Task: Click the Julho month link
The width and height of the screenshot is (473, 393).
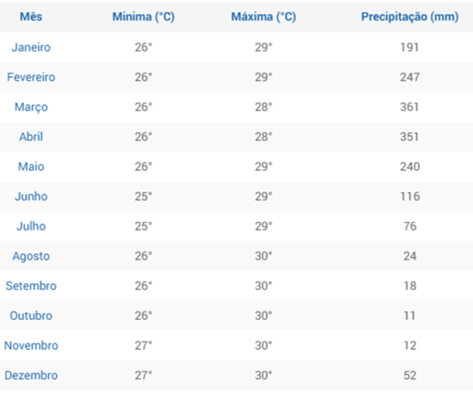Action: pos(31,226)
